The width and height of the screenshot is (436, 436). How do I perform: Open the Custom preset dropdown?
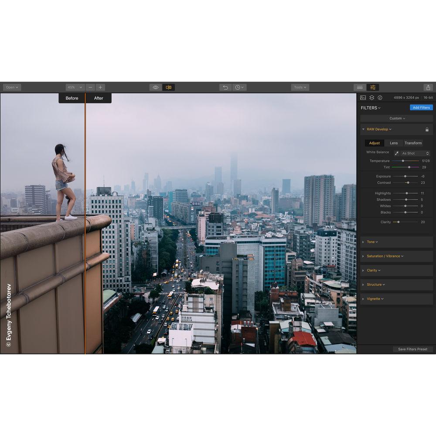[396, 118]
